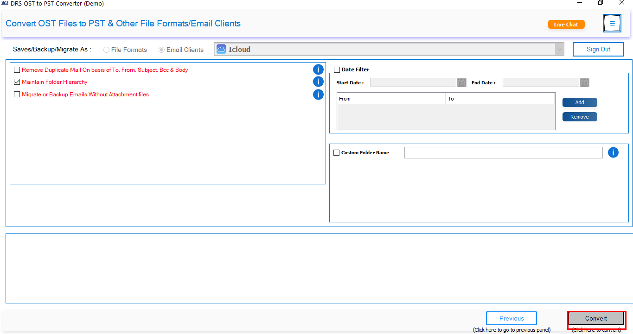
Task: Click the Sign Out button
Action: (x=598, y=49)
